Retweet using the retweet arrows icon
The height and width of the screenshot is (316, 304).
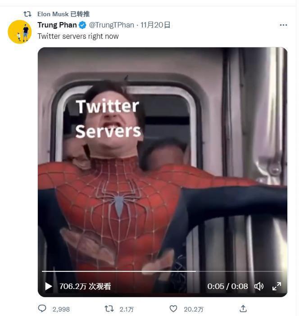point(109,308)
